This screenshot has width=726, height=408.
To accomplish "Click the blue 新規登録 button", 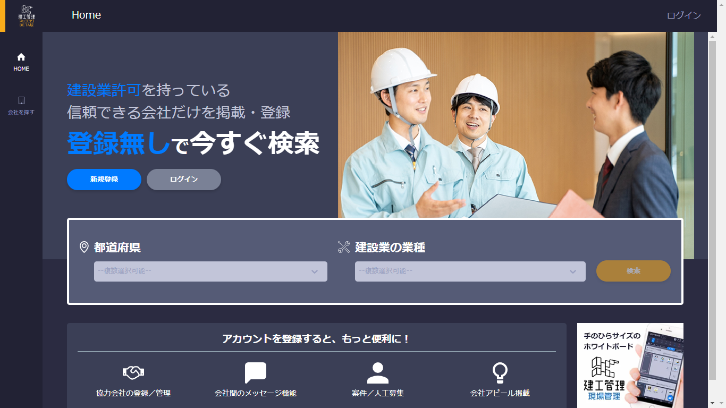I will point(104,180).
